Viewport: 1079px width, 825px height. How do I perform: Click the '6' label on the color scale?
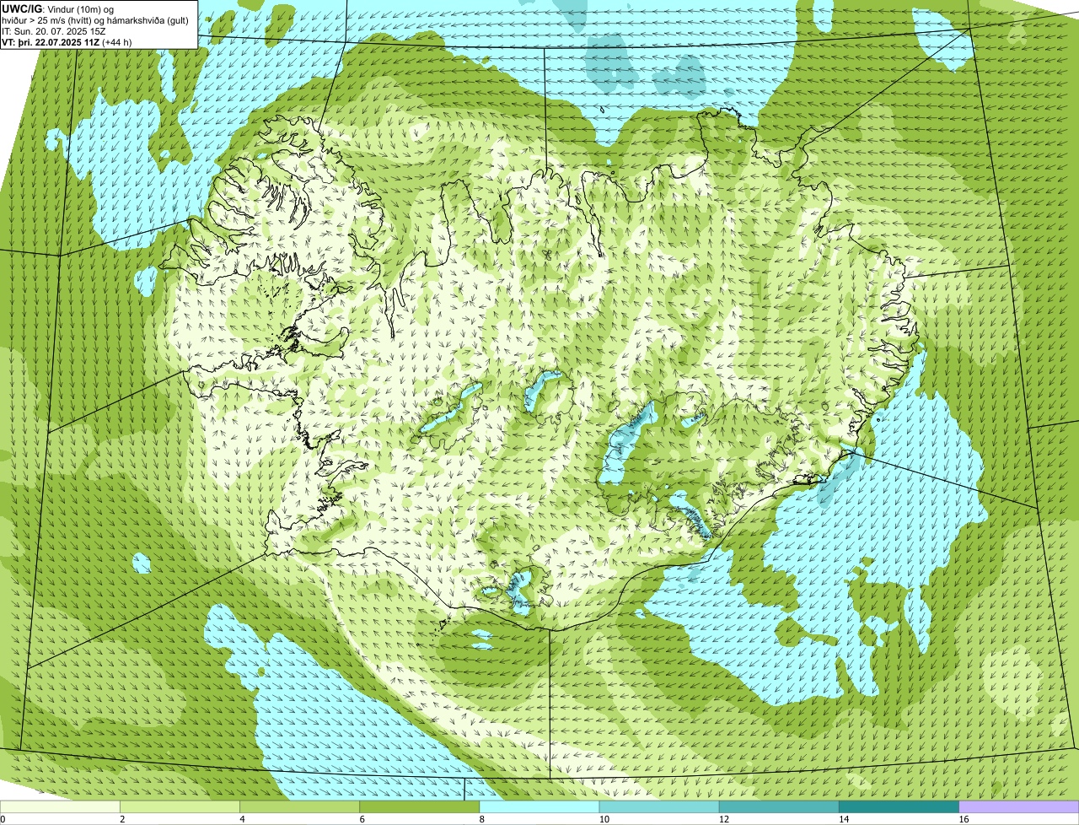pyautogui.click(x=362, y=819)
